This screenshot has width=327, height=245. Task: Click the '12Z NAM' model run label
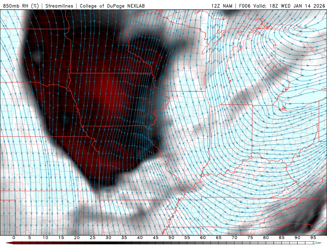[x=222, y=6]
